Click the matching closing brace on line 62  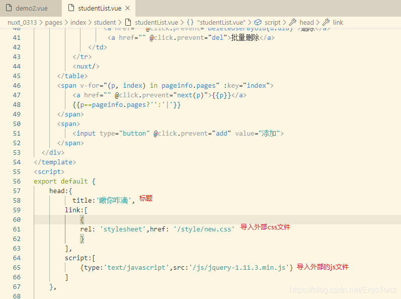[x=82, y=239]
